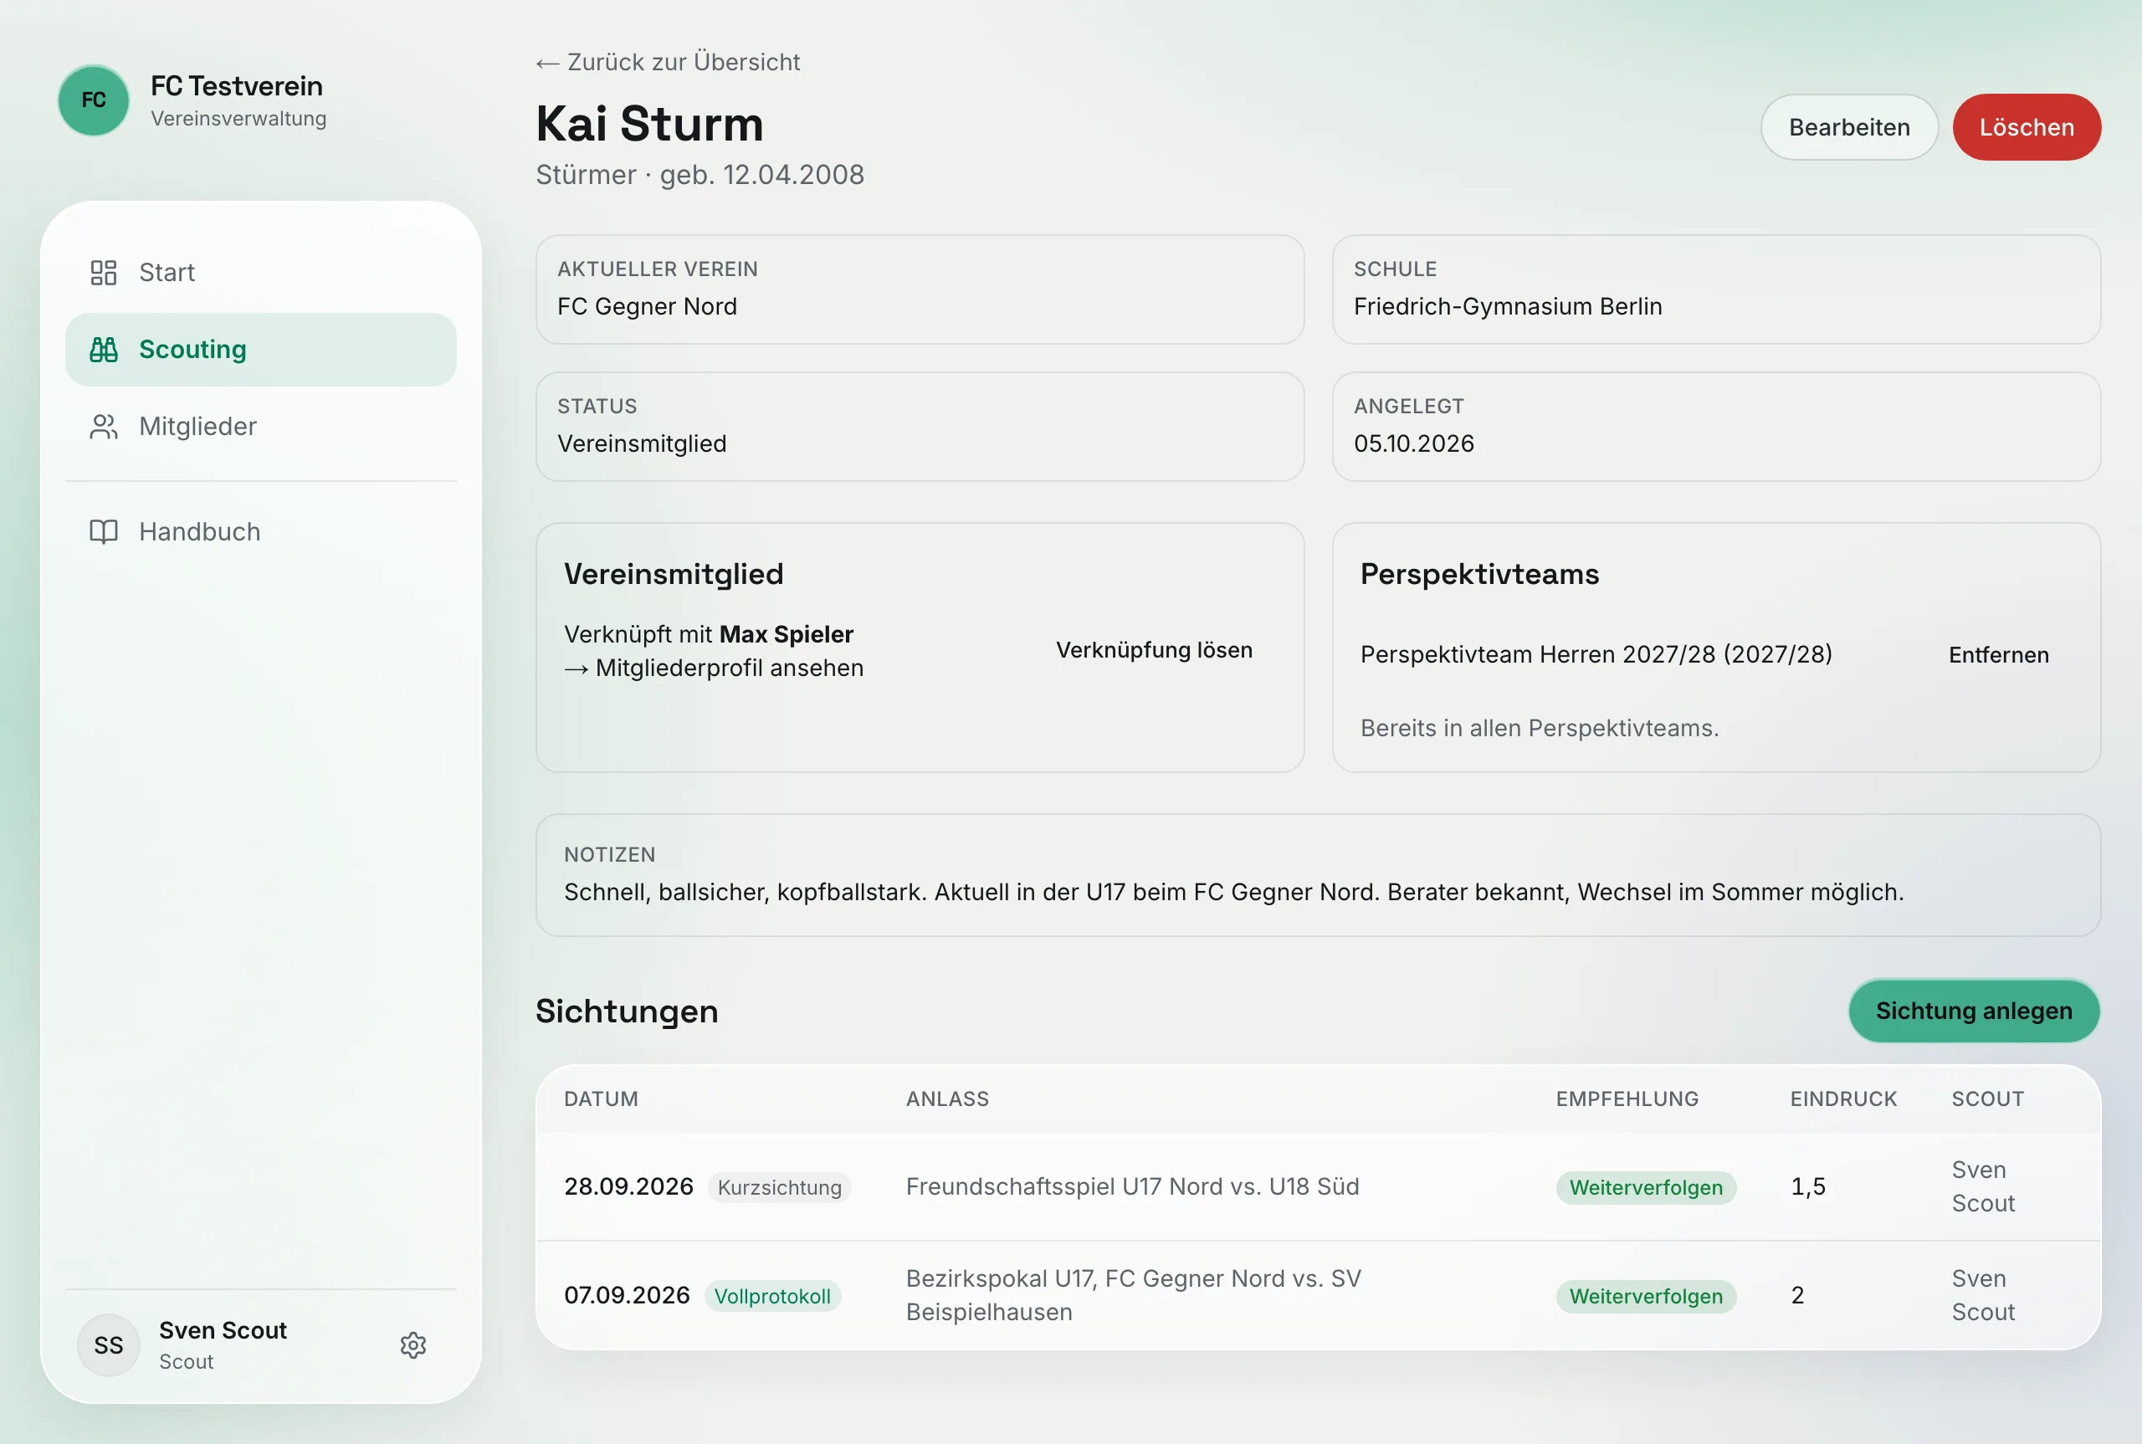Click 'Freundschaftsspiel U17 Nord vs. U18 Süd'
This screenshot has height=1444, width=2142.
click(1132, 1187)
